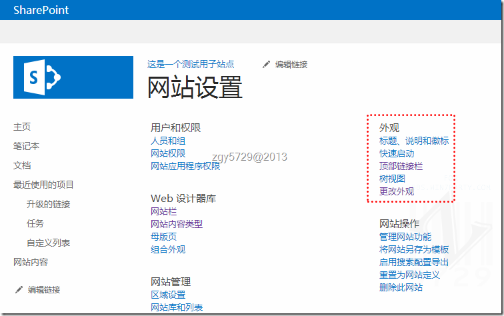Click the Web 设计器库 section heading
Viewport: 504px width, 316px height.
click(x=183, y=199)
